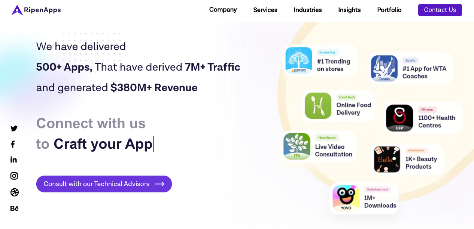The width and height of the screenshot is (474, 229).
Task: Open the Portfolio menu
Action: tap(389, 10)
